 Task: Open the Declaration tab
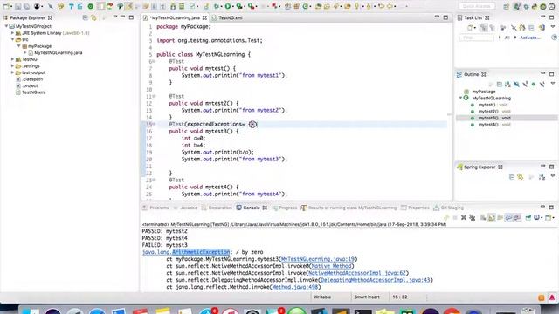[x=217, y=208]
